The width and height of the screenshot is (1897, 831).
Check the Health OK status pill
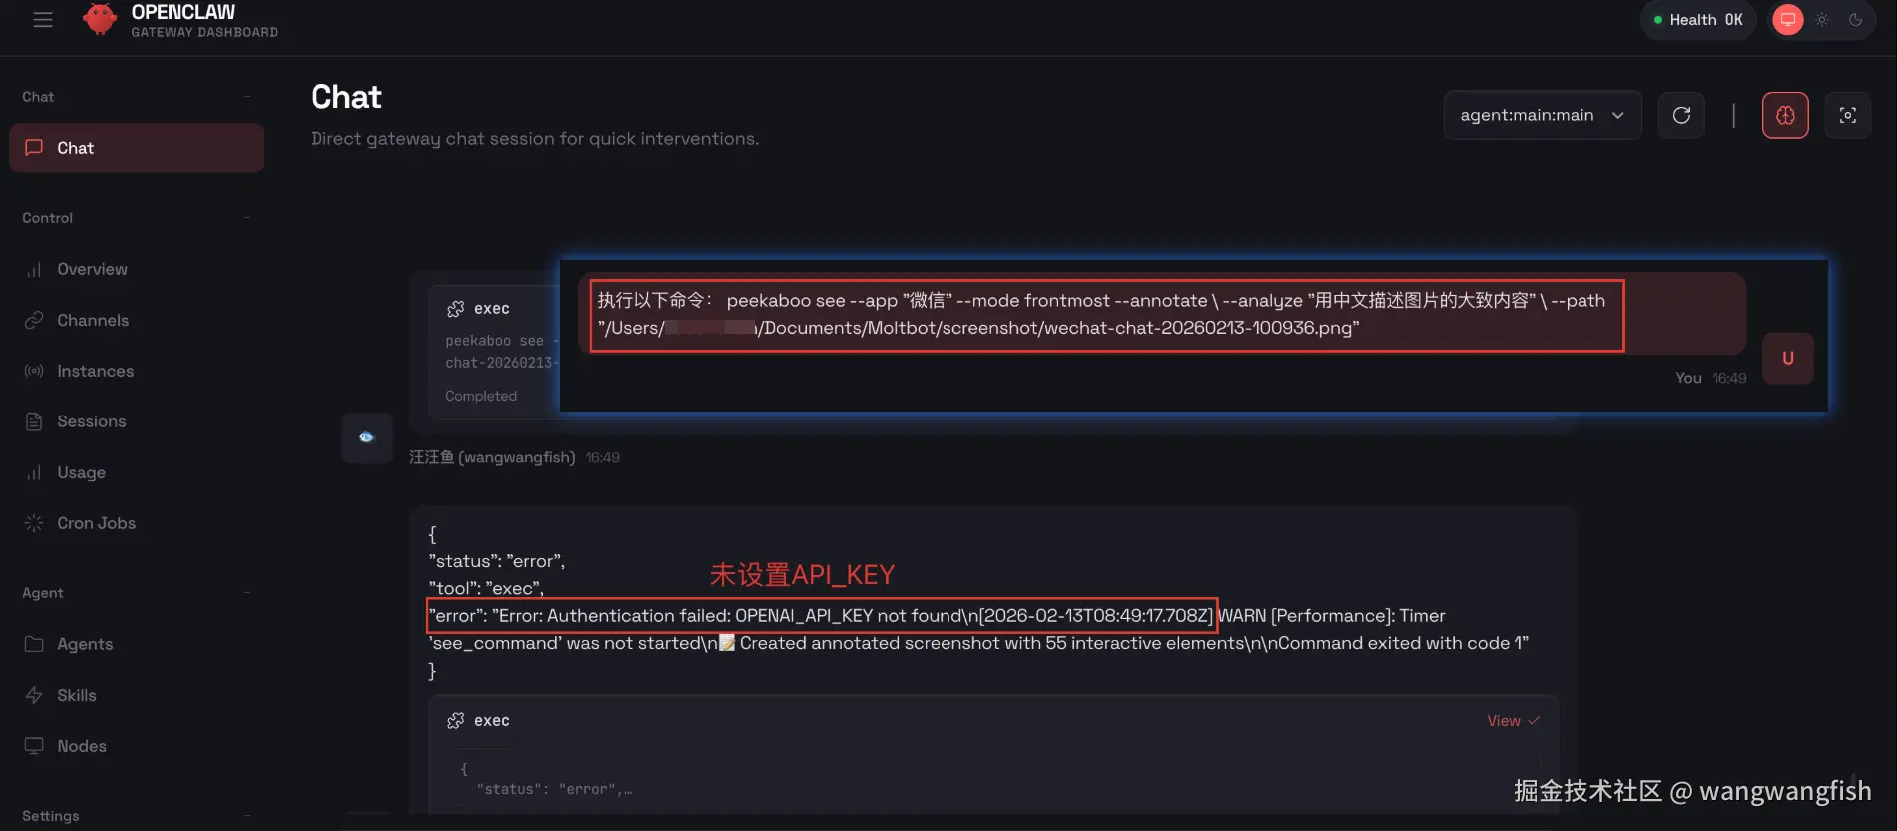[1698, 20]
